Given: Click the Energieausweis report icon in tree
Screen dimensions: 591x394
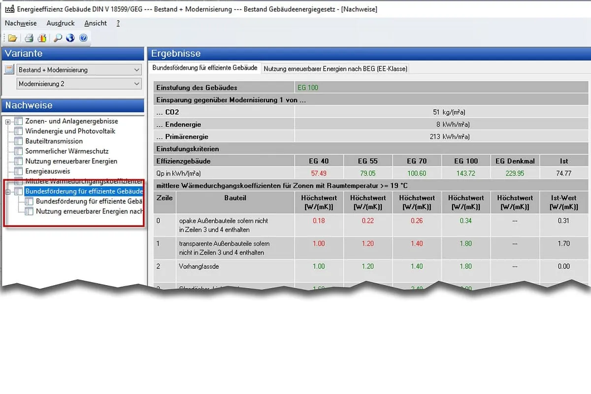Looking at the screenshot, I should point(19,171).
